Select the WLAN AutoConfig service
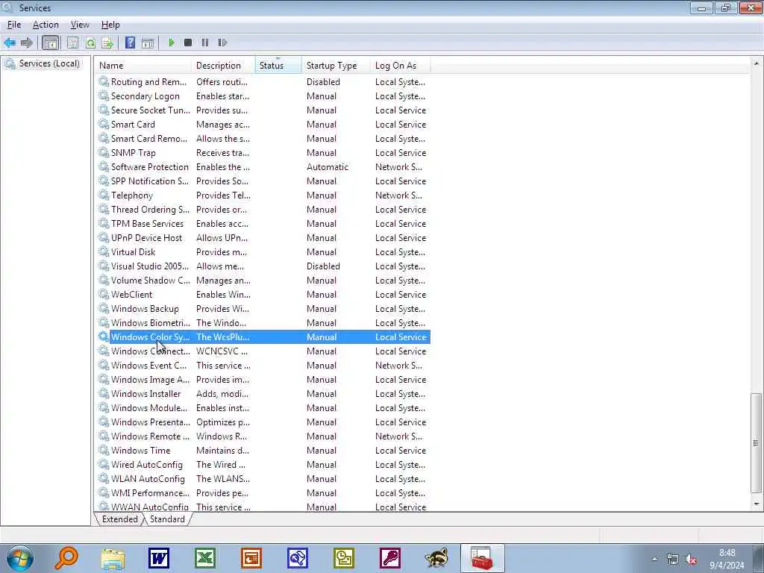The height and width of the screenshot is (573, 764). 263,479
